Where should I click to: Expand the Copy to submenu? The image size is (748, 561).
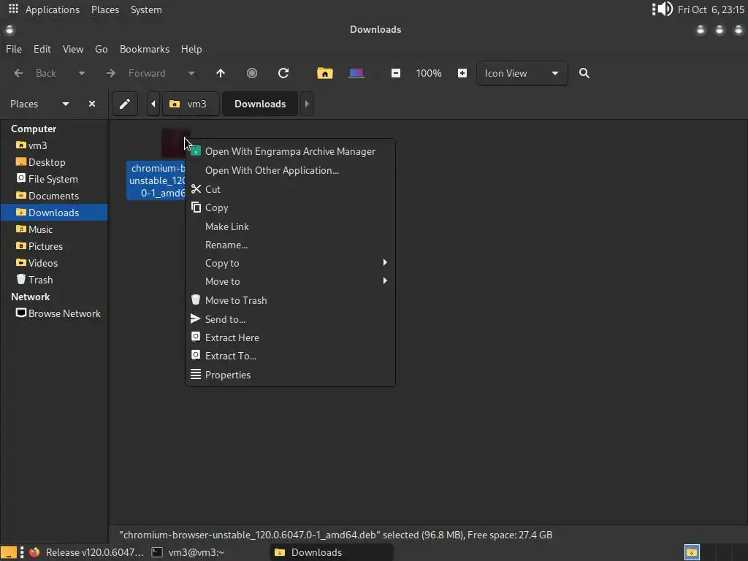[290, 263]
